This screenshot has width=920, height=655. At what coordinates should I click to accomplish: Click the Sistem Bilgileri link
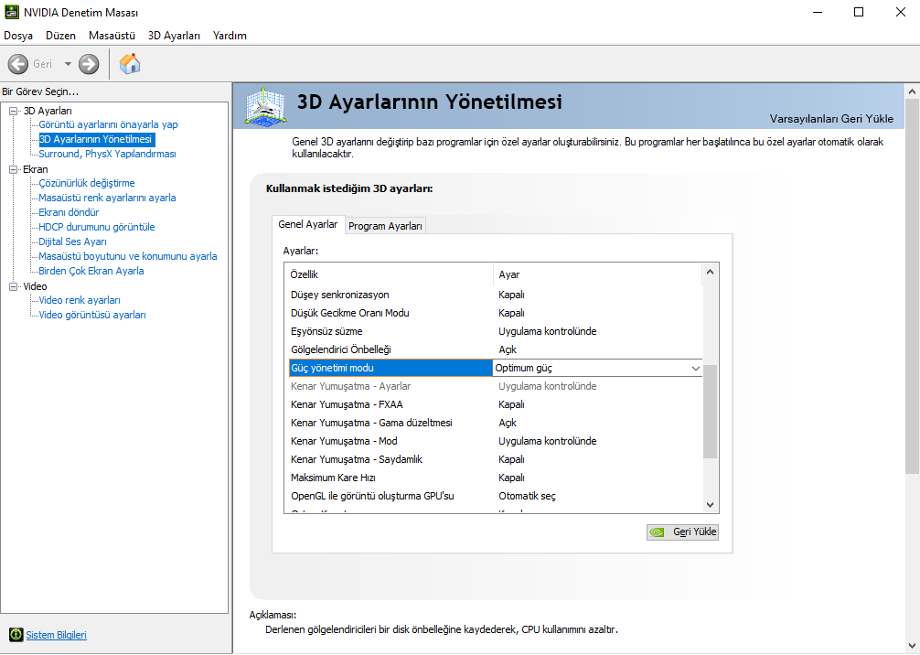(x=57, y=635)
